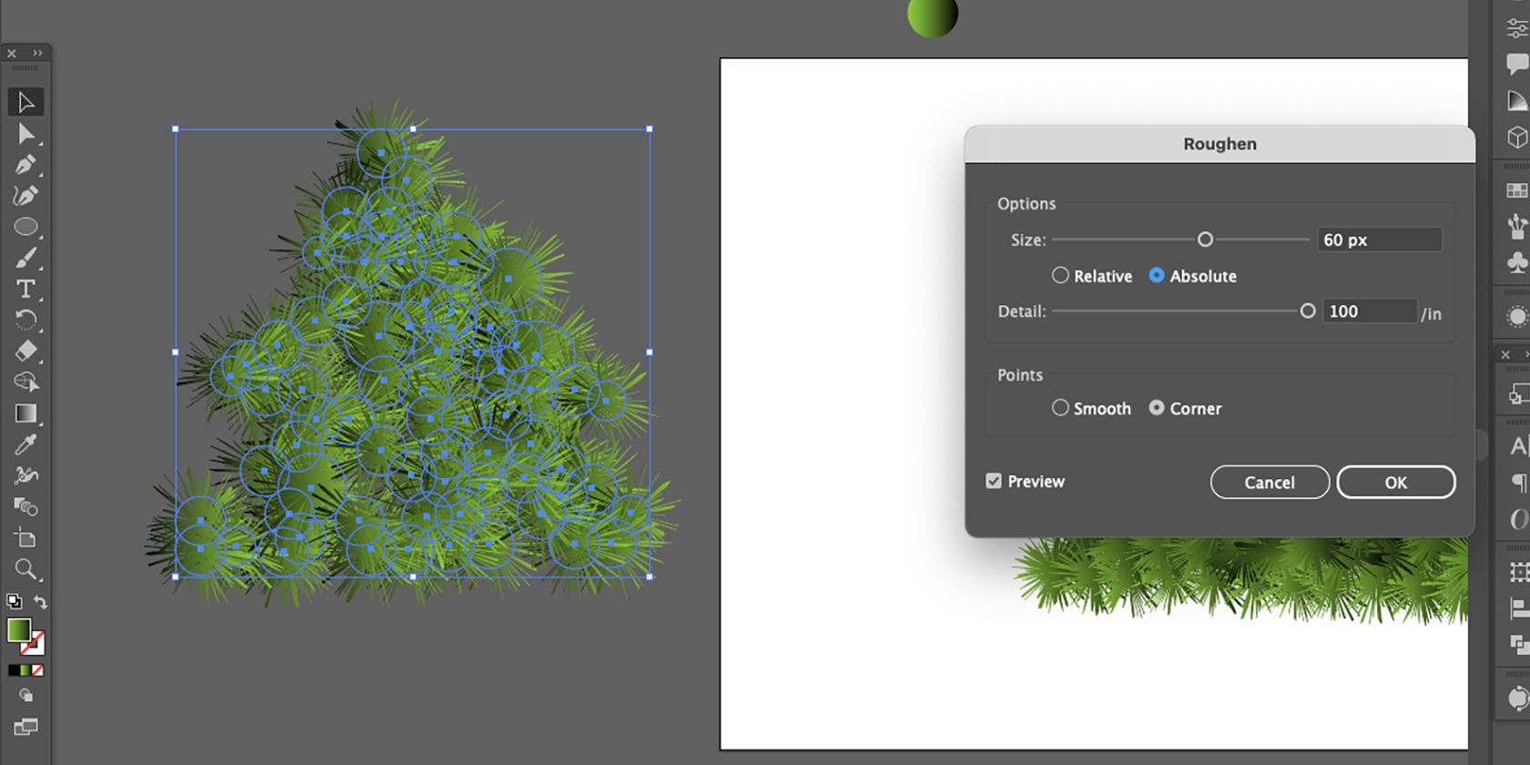
Task: Open the Swatches panel
Action: click(1517, 190)
